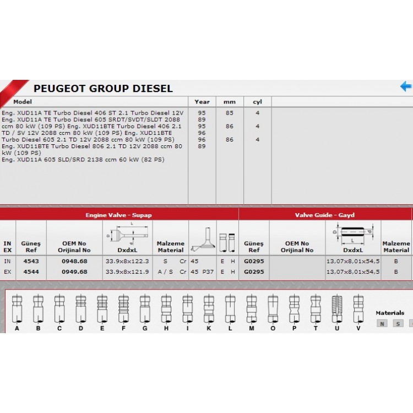Image resolution: width=413 pixels, height=413 pixels.
Task: Click stem end type E in EX row
Action: pyautogui.click(x=222, y=272)
